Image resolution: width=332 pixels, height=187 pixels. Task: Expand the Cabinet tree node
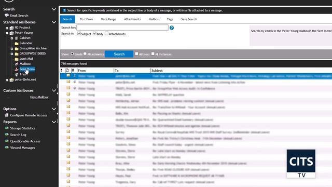pos(12,38)
